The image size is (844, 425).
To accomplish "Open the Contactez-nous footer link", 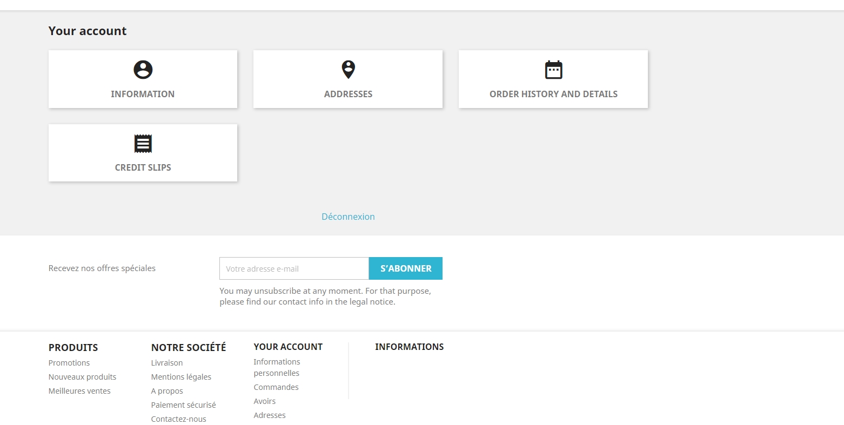I will [x=178, y=419].
